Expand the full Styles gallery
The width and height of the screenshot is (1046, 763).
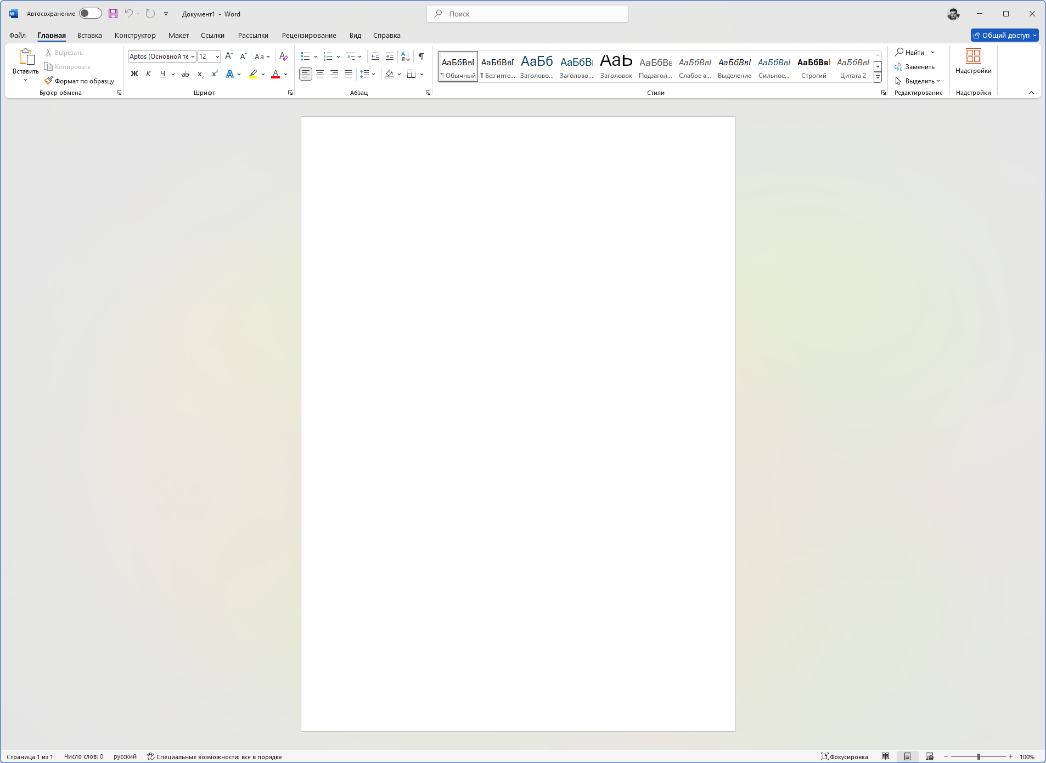click(x=878, y=77)
